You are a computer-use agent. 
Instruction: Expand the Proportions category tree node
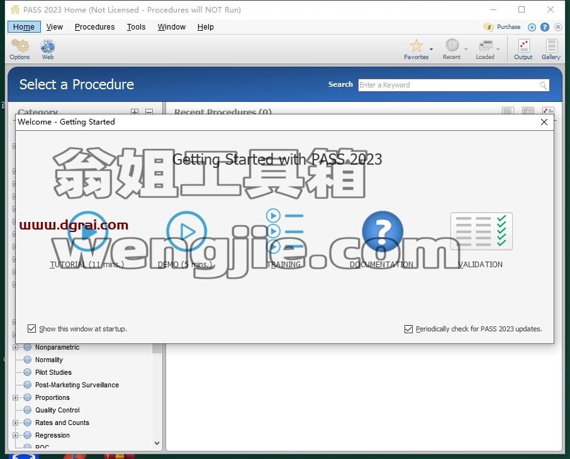[x=15, y=397]
